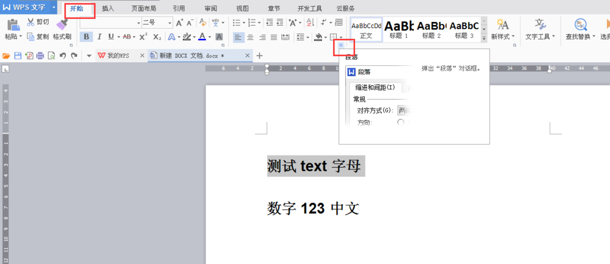Screen dimensions: 610x264
Task: Click the Undo arrow icon
Action: tap(62, 55)
